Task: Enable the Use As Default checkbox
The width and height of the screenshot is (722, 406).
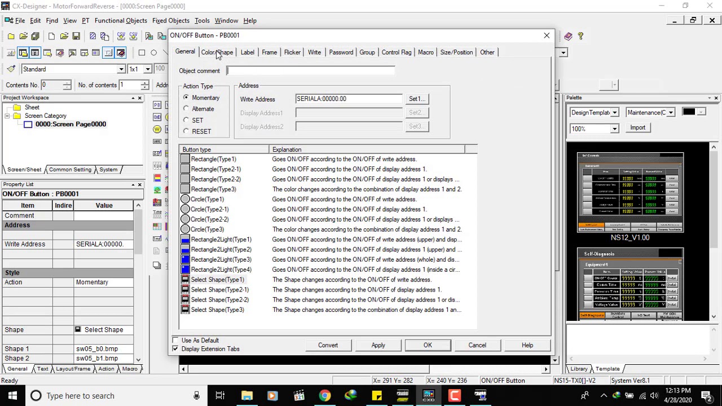Action: coord(175,341)
